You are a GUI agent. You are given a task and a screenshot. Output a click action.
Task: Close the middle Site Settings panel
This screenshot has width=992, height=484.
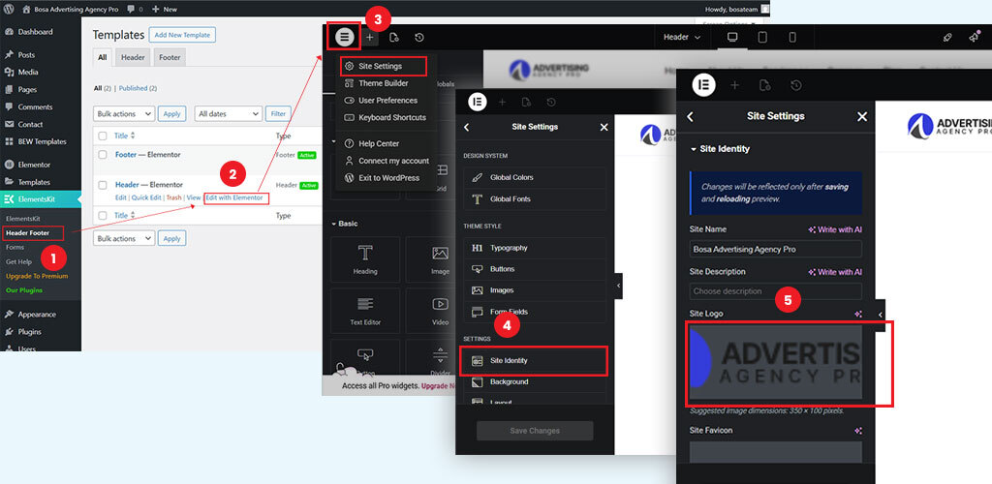pyautogui.click(x=604, y=127)
